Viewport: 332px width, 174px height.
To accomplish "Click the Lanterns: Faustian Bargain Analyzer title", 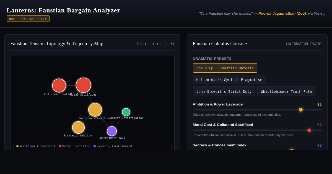I will pyautogui.click(x=63, y=10).
